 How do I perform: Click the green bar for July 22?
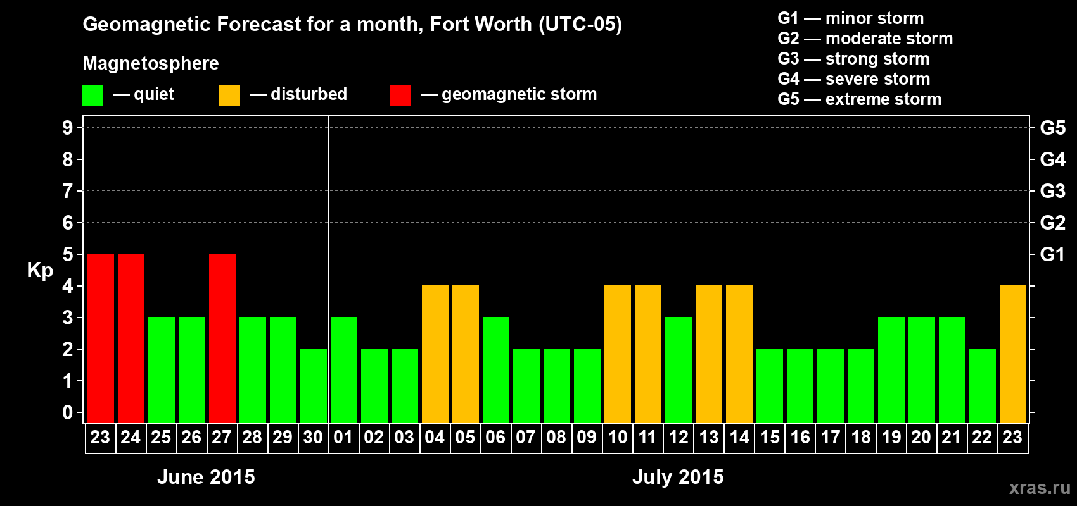pyautogui.click(x=983, y=385)
